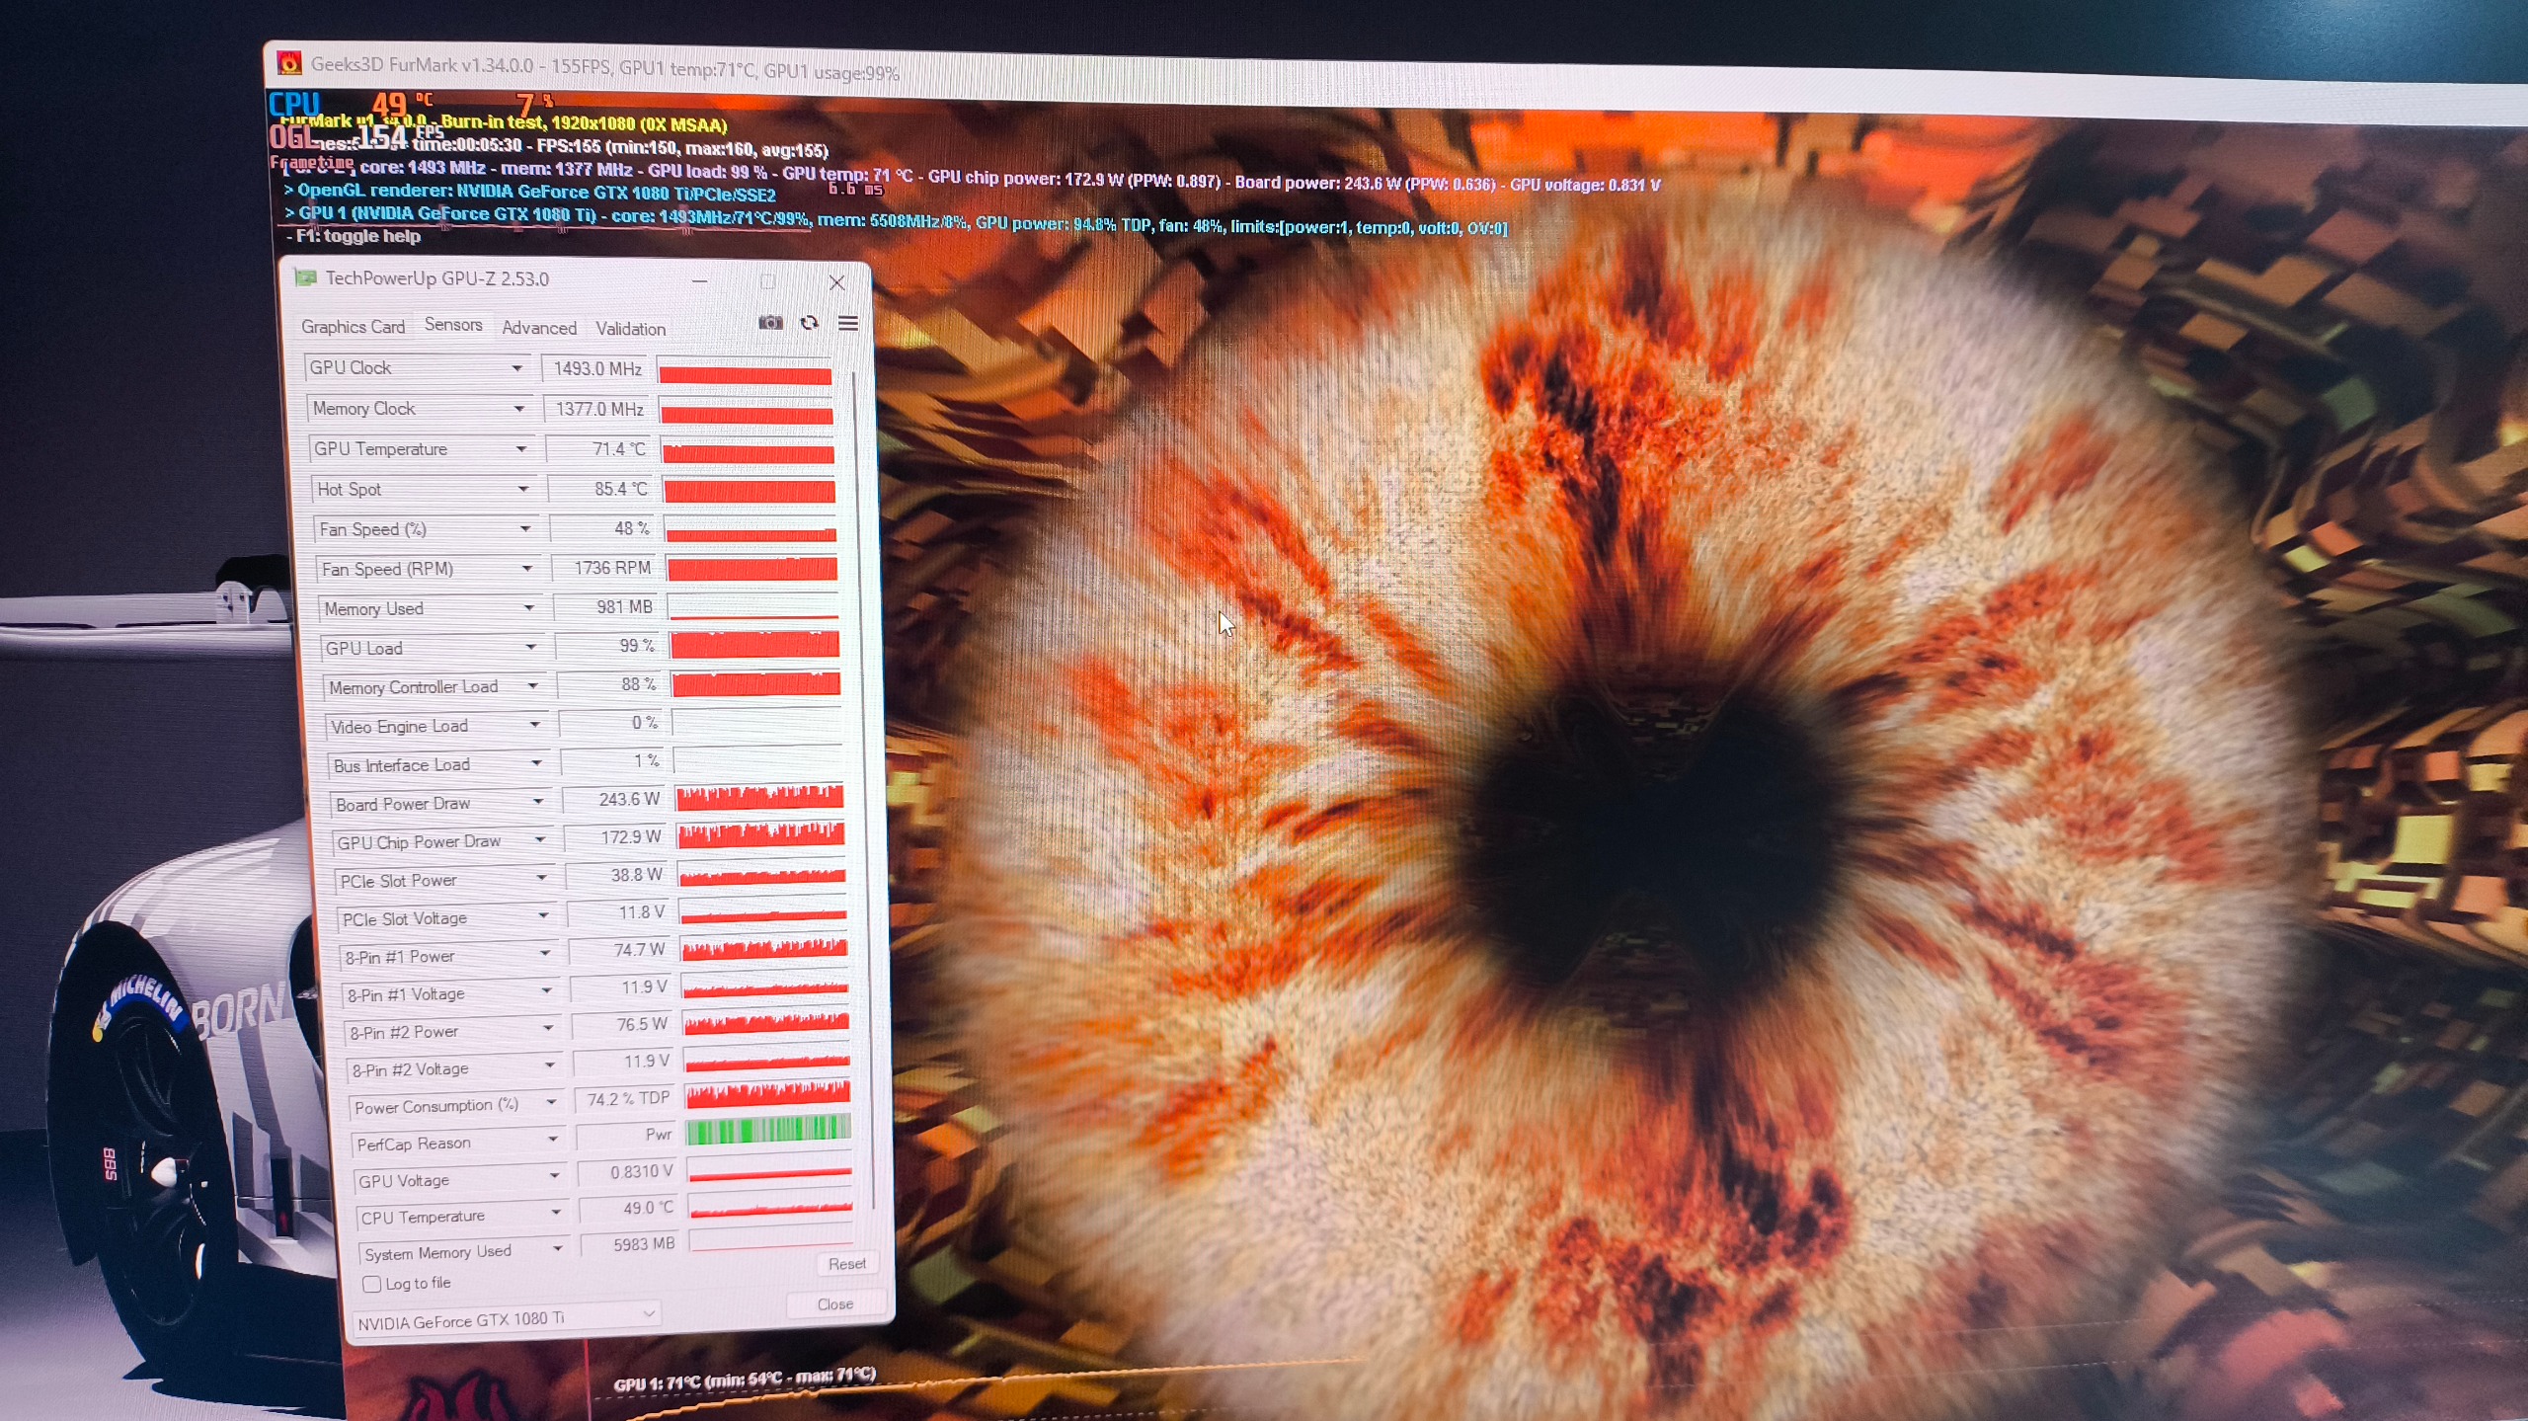The image size is (2528, 1421).
Task: Open the Hot Spot sensor dropdown arrow
Action: click(522, 489)
